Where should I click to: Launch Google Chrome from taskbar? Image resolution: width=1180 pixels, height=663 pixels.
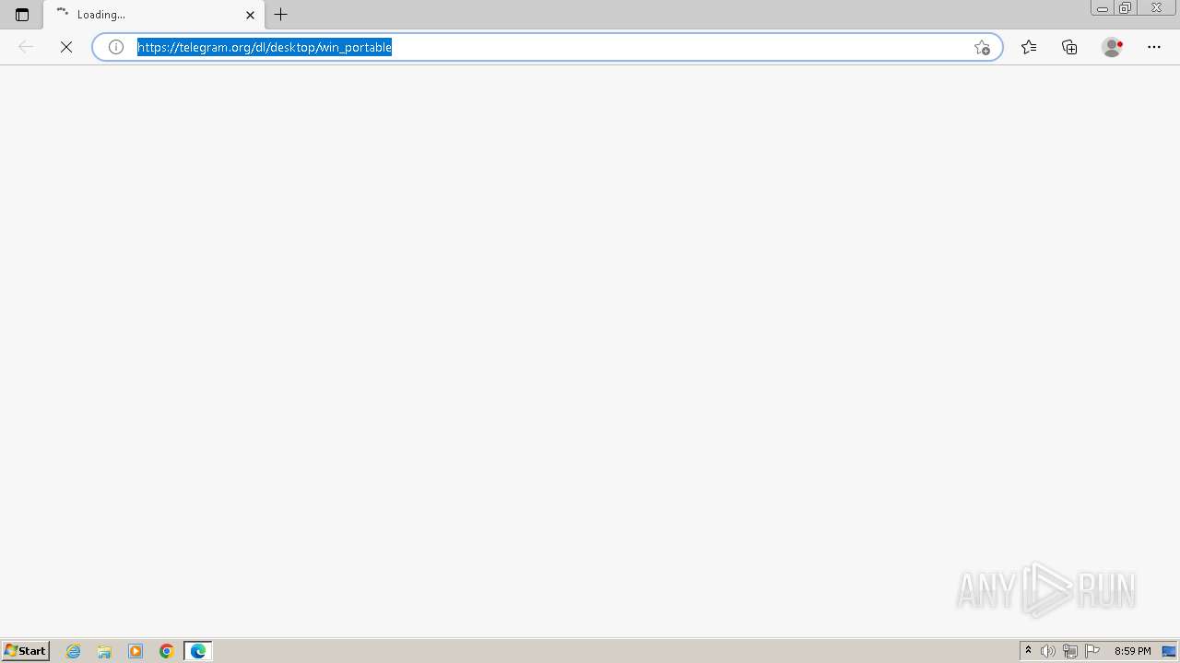[167, 651]
